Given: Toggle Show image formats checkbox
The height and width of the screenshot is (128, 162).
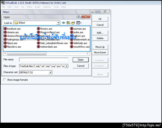Looking at the screenshot, I should 5,80.
